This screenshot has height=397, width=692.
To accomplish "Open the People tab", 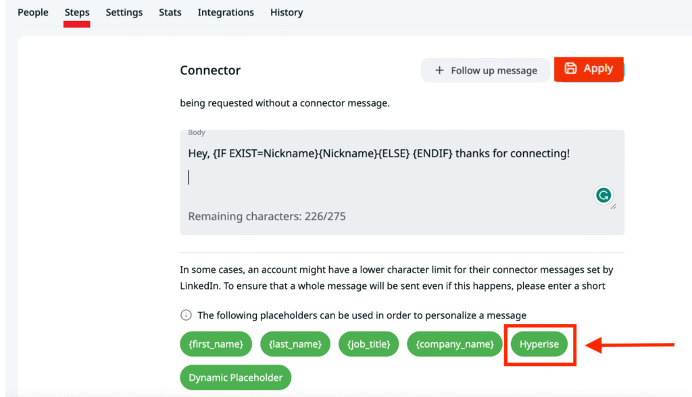I will [x=33, y=12].
